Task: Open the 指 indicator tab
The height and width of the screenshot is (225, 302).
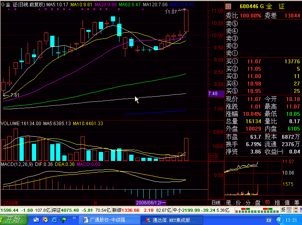Action: pos(277,202)
